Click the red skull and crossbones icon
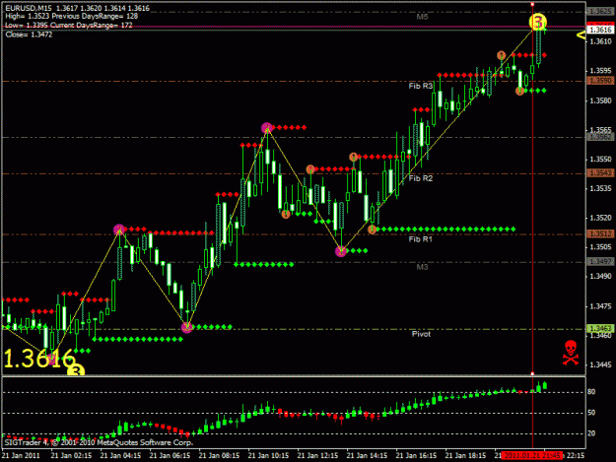The width and height of the screenshot is (616, 462). pyautogui.click(x=571, y=353)
